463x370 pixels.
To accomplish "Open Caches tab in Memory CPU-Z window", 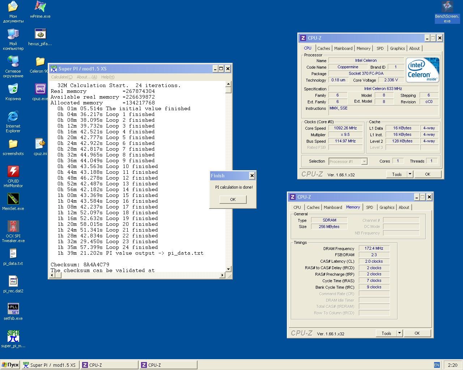I will (313, 207).
